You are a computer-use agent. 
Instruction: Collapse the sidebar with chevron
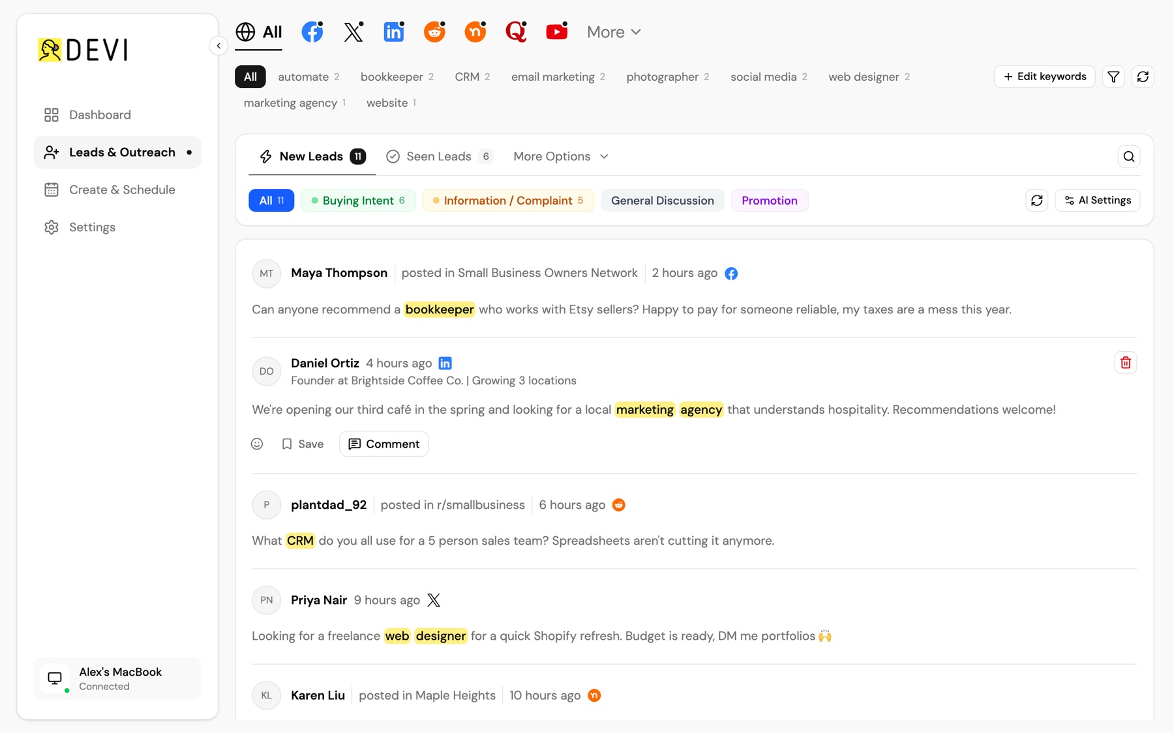(x=218, y=46)
